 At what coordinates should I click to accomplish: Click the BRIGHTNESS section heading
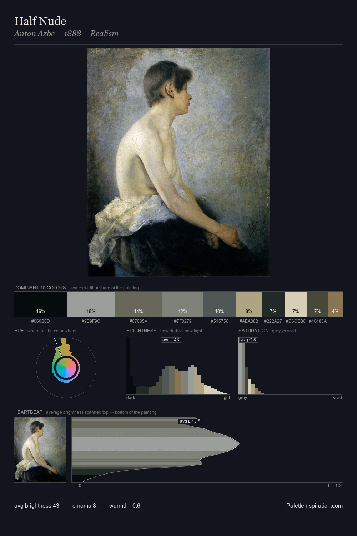[x=141, y=331]
